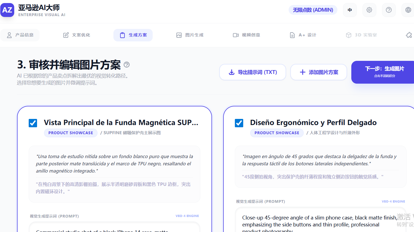Open the 视频创意 tab

(246, 35)
